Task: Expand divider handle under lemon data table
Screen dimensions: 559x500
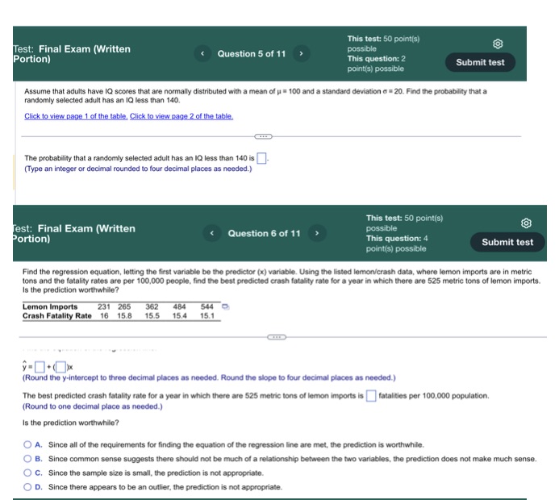Action: pyautogui.click(x=277, y=337)
